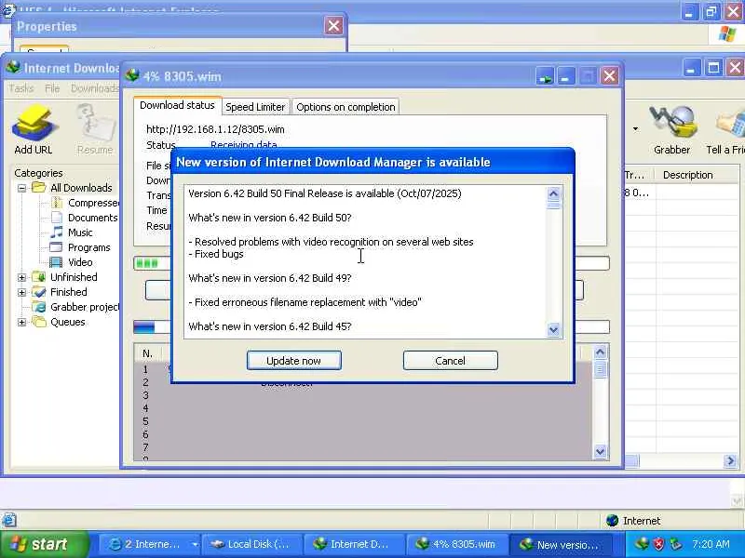Switch to Options on completion tab

345,107
